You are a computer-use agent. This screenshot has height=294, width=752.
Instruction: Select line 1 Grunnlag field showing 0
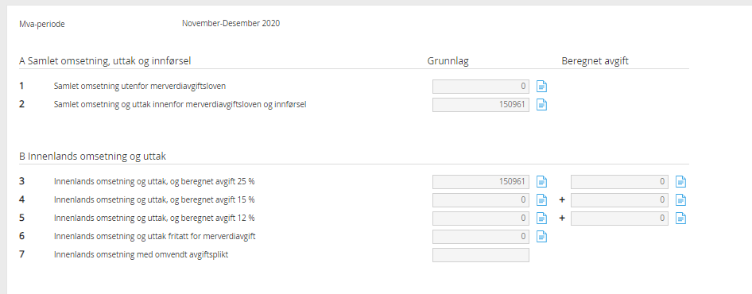click(481, 87)
